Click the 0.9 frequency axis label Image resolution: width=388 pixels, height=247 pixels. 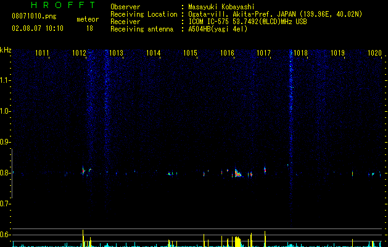tap(5, 142)
